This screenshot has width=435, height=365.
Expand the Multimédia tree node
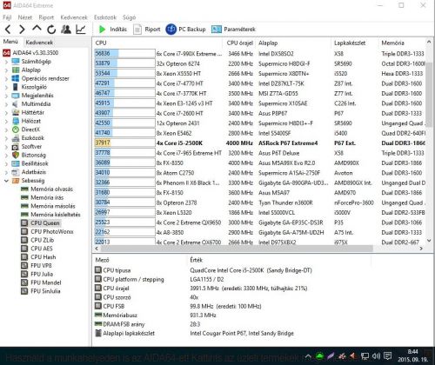click(6, 104)
